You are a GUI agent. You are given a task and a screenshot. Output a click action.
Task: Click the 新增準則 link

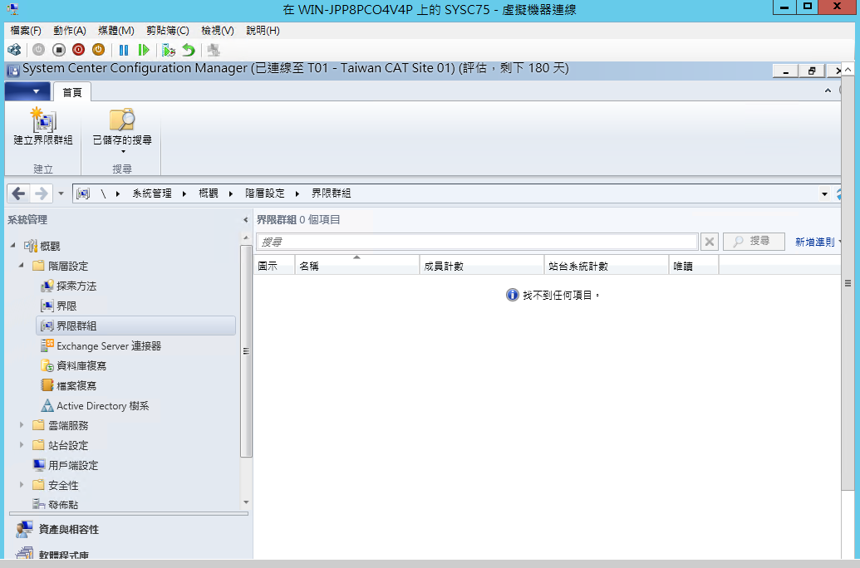[x=815, y=242]
